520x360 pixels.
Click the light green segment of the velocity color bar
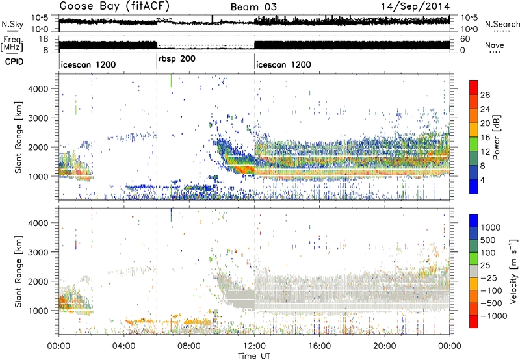[474, 259]
